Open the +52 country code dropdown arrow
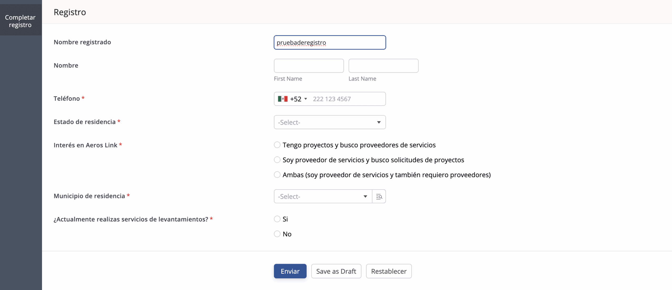Screen dimensions: 672x290 pyautogui.click(x=306, y=99)
